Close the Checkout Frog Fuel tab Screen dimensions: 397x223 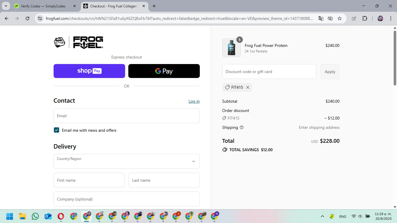(144, 6)
